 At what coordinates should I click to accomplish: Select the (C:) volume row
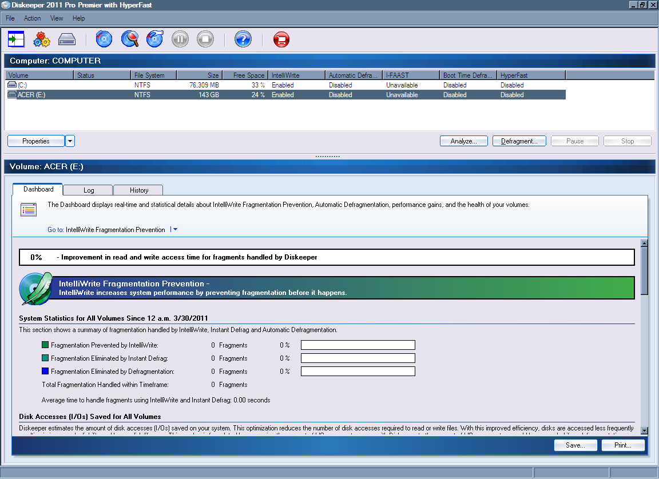click(x=23, y=85)
